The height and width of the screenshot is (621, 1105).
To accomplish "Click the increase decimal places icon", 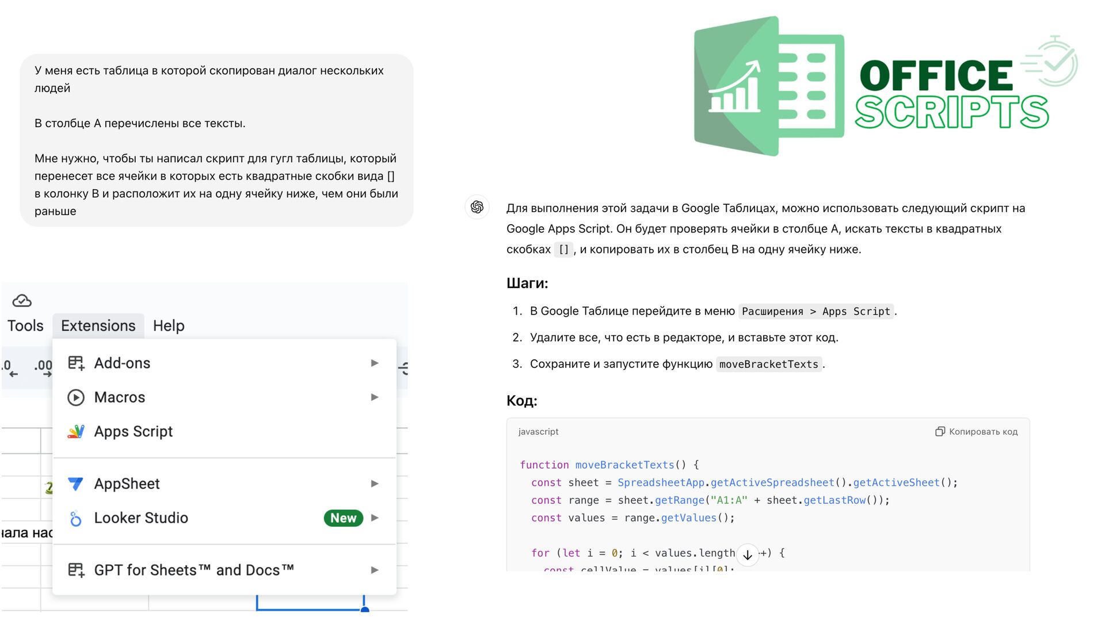I will [x=43, y=368].
